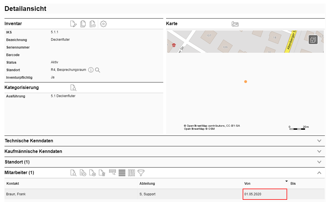Open the map layer selection button
Viewport: 326px width, 202px height.
click(x=313, y=40)
